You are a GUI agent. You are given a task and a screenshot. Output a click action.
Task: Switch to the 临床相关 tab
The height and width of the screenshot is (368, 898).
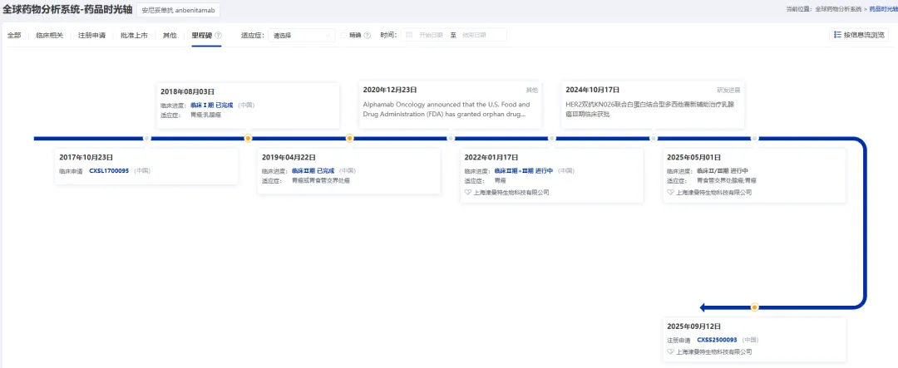pos(49,36)
